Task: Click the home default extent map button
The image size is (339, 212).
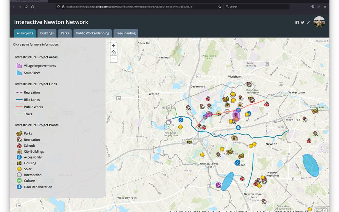Action: click(x=113, y=52)
